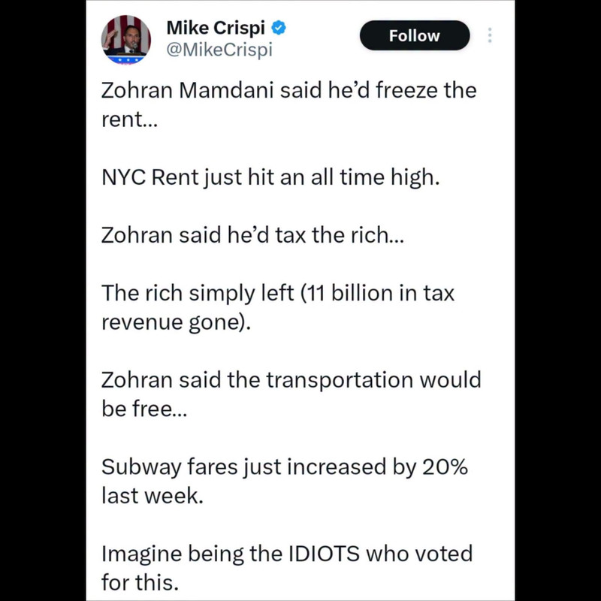Click the sentence 'The rich simply left'
The image size is (601, 601).
[278, 307]
